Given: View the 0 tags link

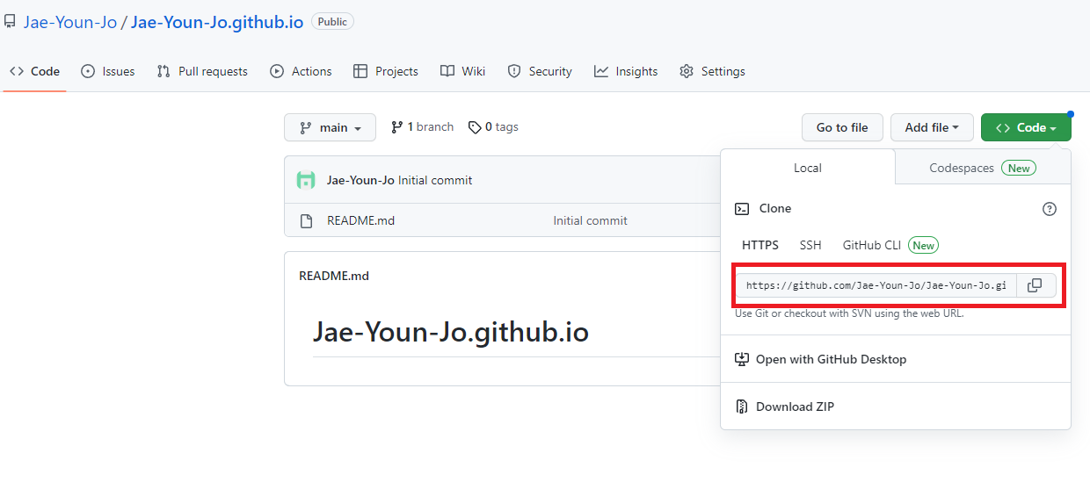Looking at the screenshot, I should coord(493,127).
